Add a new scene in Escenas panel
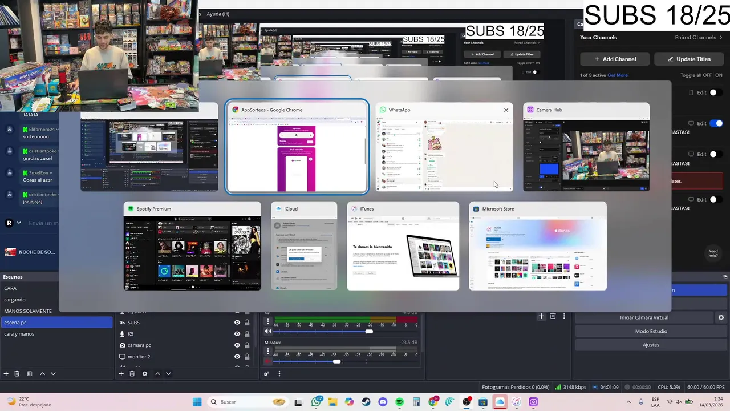730x411 pixels. pyautogui.click(x=6, y=374)
